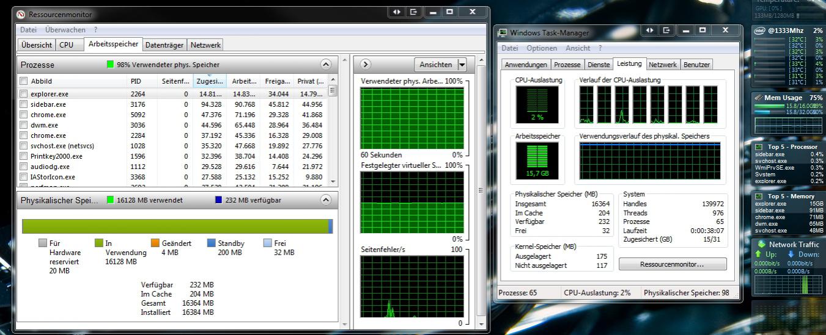This screenshot has width=826, height=335.
Task: Click the 'Prozesse: 65' status bar entry
Action: [x=518, y=293]
